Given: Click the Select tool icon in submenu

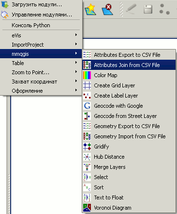Looking at the screenshot, I should [x=87, y=177].
